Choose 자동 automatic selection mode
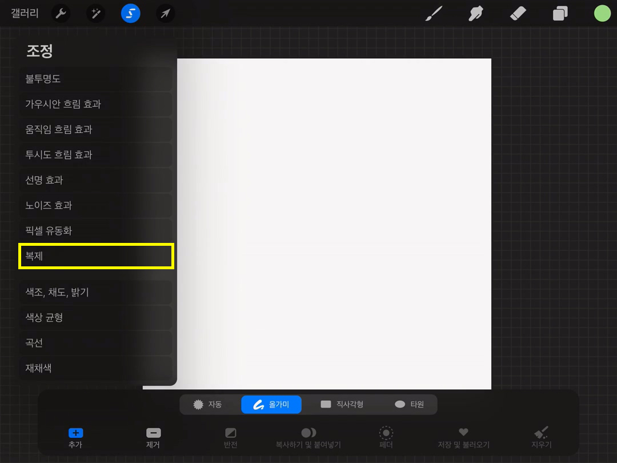This screenshot has width=617, height=463. [x=208, y=404]
